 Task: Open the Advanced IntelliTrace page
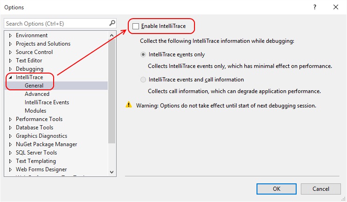(37, 94)
